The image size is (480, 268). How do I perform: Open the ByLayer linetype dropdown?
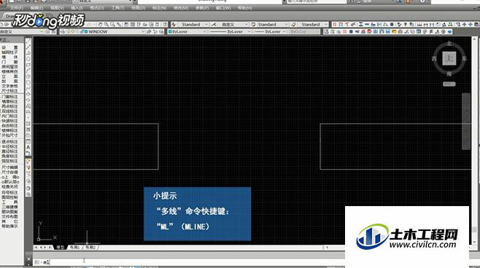[249, 31]
